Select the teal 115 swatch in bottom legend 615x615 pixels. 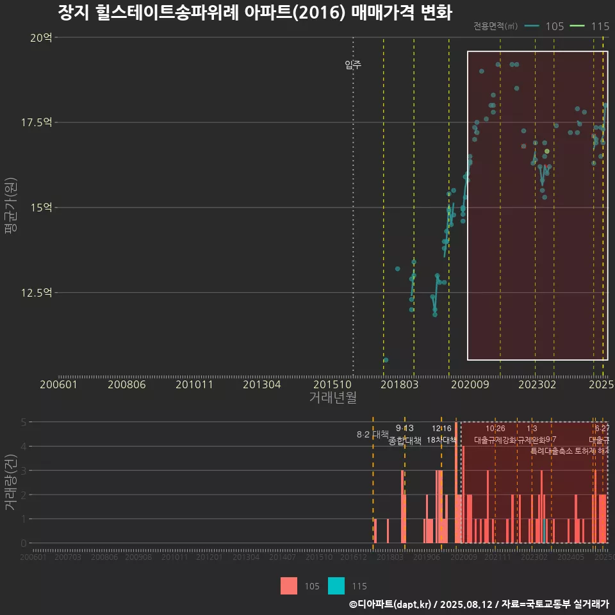336,586
